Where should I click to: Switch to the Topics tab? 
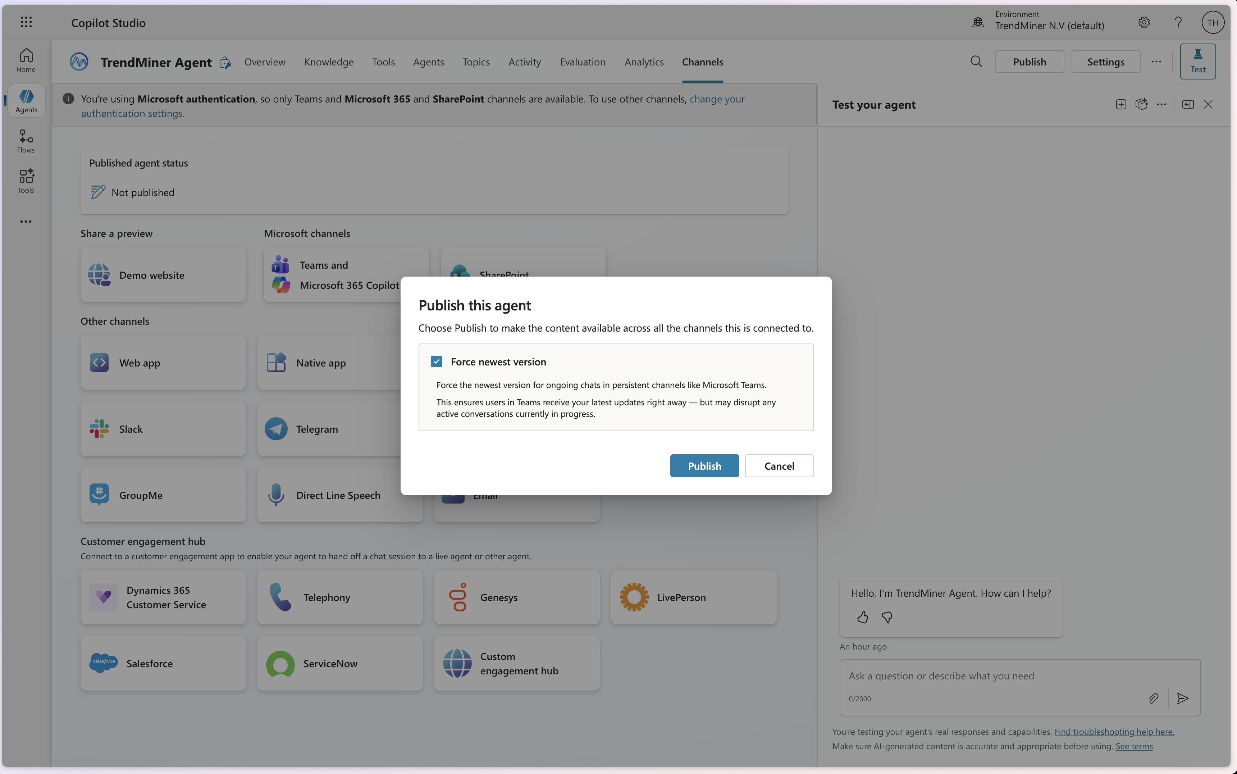click(476, 62)
